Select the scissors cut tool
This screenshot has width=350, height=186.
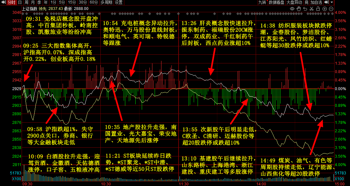[x=312, y=9]
